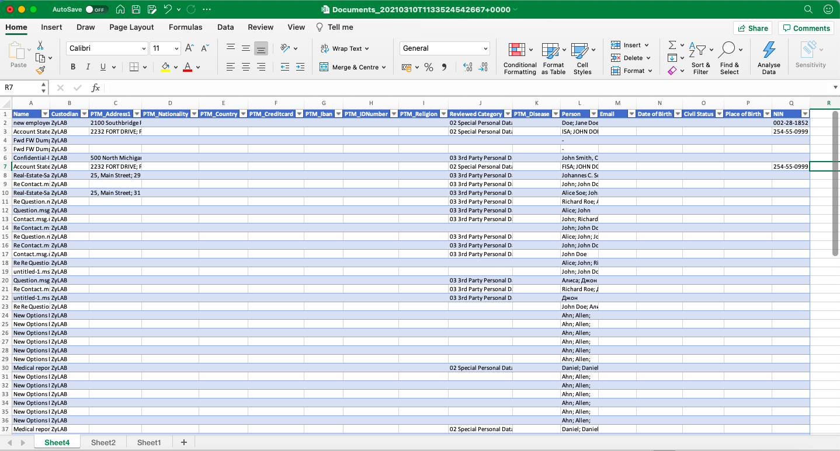Click the Save icon in title bar
The image size is (840, 451).
pyautogui.click(x=136, y=9)
